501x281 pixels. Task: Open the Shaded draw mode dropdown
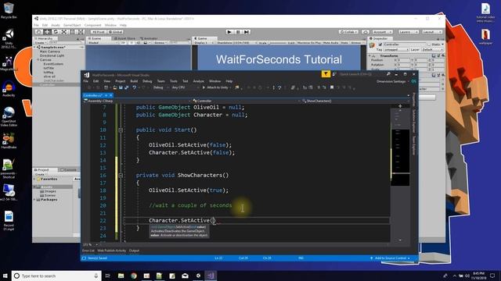(103, 42)
